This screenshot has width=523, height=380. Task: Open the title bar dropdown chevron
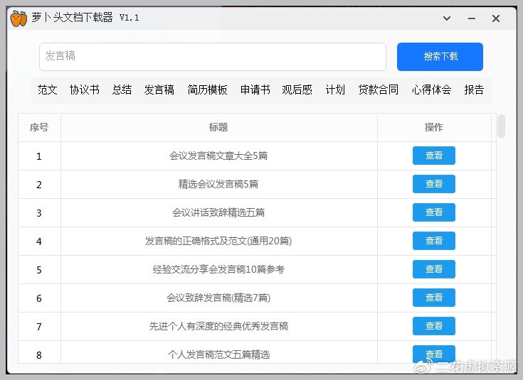pos(447,18)
